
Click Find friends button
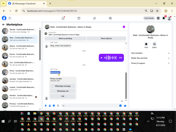coord(149,18)
